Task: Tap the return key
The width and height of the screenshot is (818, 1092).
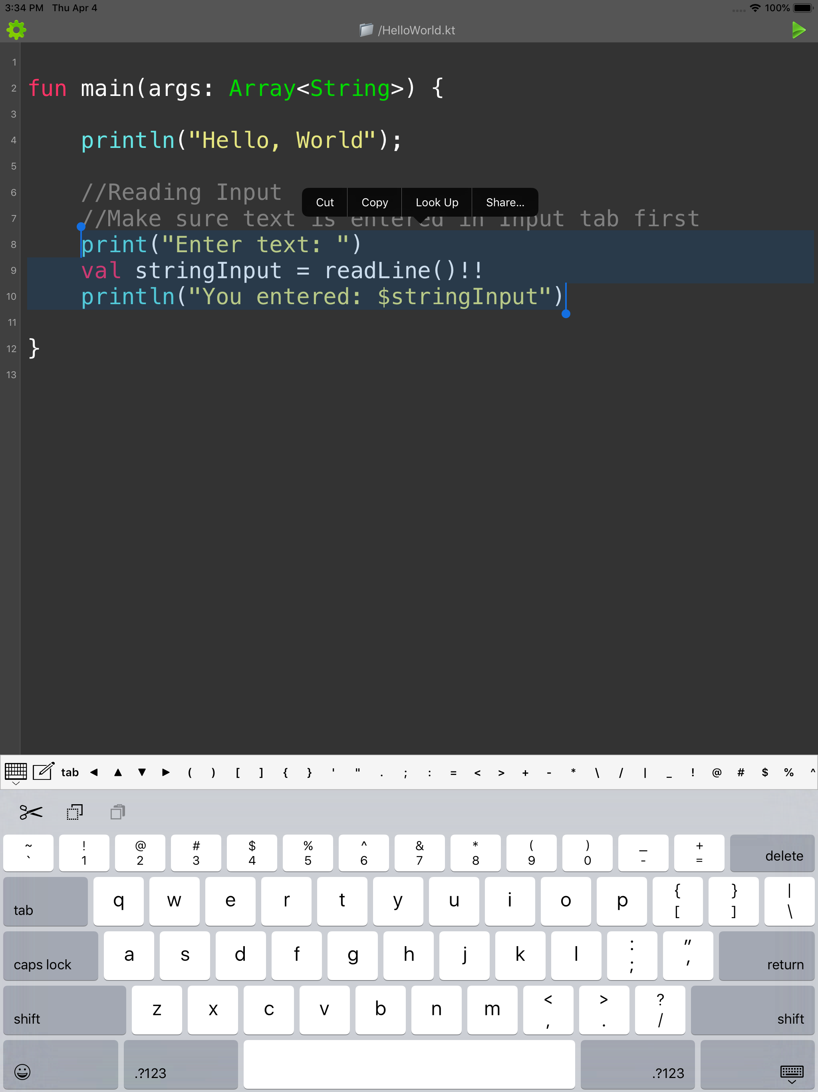Action: [767, 956]
